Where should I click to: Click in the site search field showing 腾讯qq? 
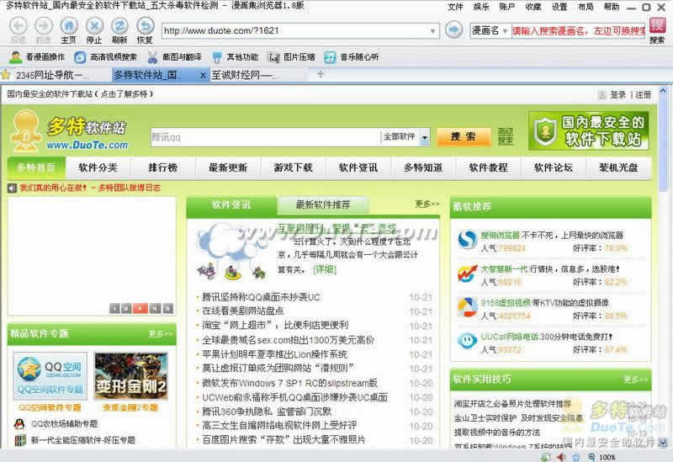coord(265,137)
